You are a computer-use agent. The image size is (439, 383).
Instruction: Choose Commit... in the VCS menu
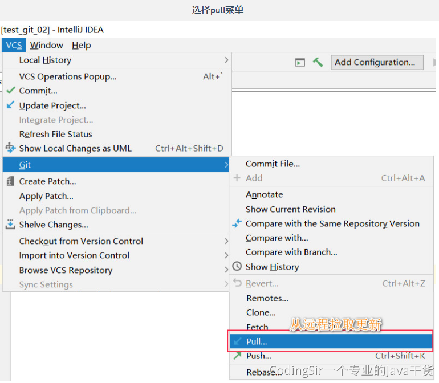[117, 91]
